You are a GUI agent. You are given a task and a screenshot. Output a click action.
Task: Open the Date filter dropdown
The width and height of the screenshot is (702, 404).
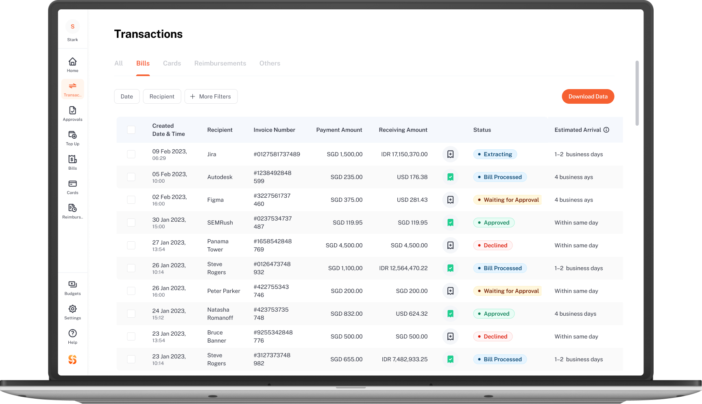pyautogui.click(x=127, y=96)
